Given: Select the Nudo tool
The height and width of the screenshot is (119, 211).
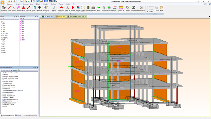Looking at the screenshot, I should [14, 9].
